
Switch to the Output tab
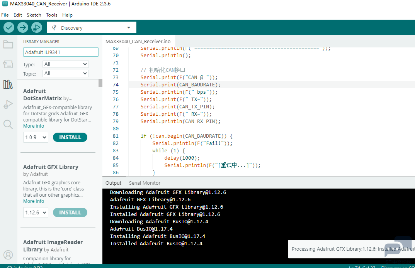click(x=113, y=183)
